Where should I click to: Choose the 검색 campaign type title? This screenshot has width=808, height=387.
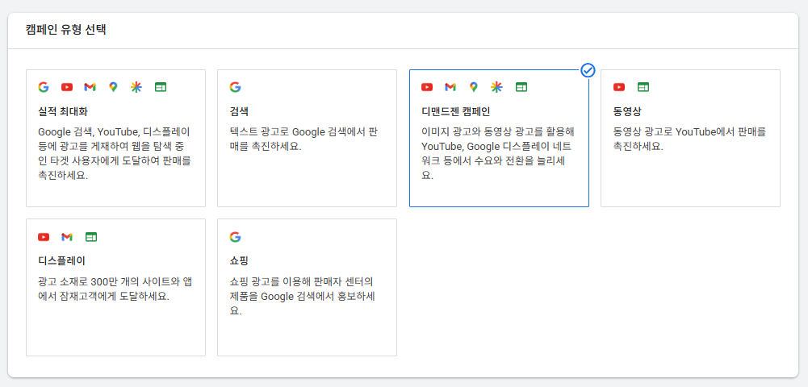(x=239, y=111)
